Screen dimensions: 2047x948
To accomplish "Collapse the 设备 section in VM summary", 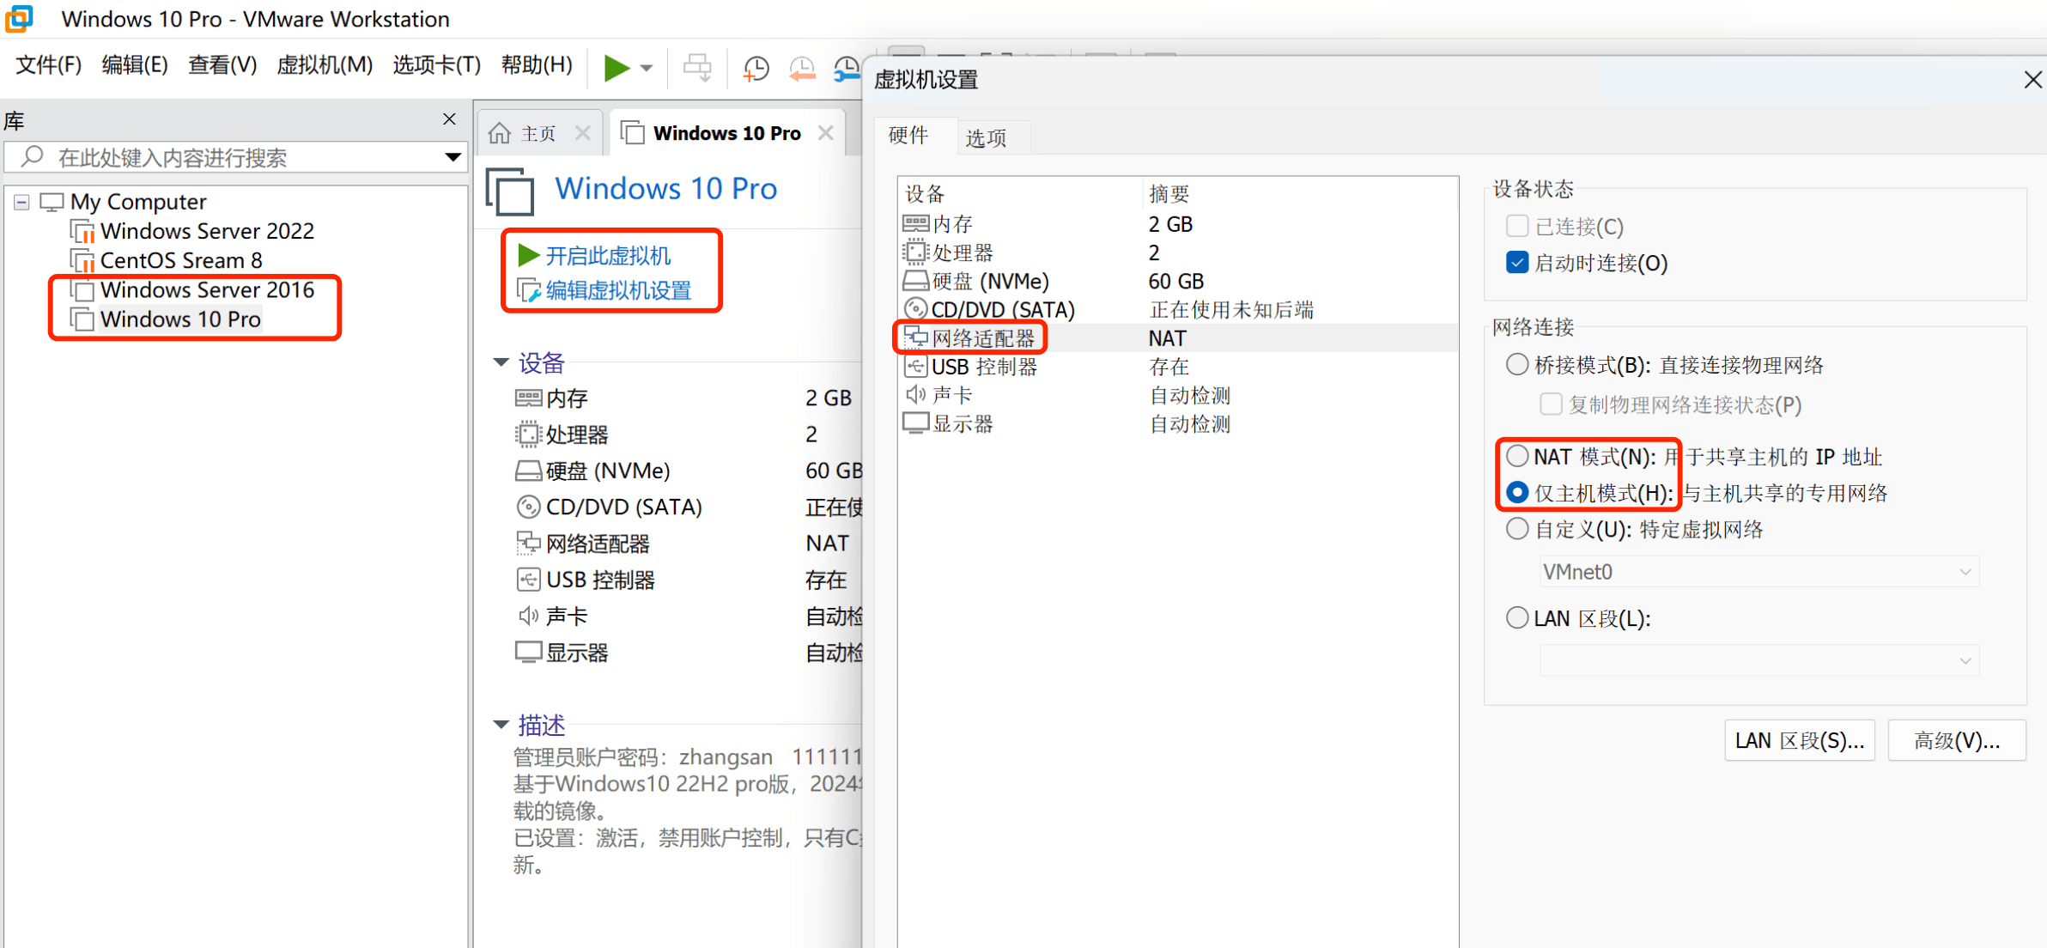I will tap(501, 362).
